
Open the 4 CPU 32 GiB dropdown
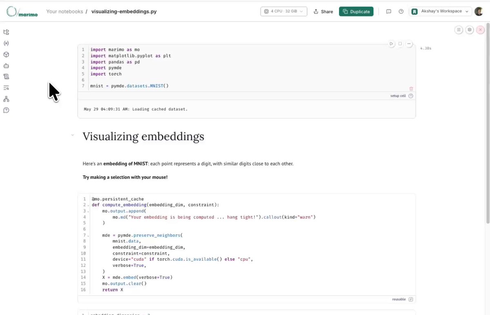(284, 11)
